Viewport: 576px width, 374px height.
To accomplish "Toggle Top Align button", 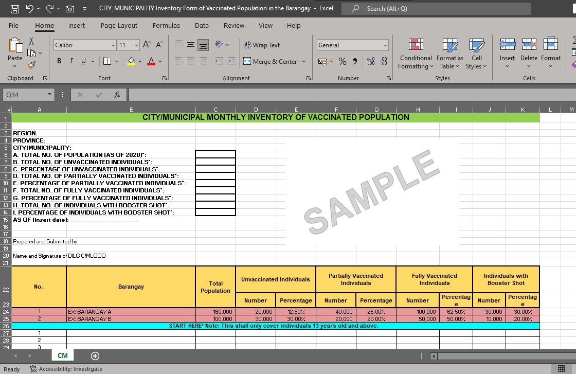I will point(178,45).
